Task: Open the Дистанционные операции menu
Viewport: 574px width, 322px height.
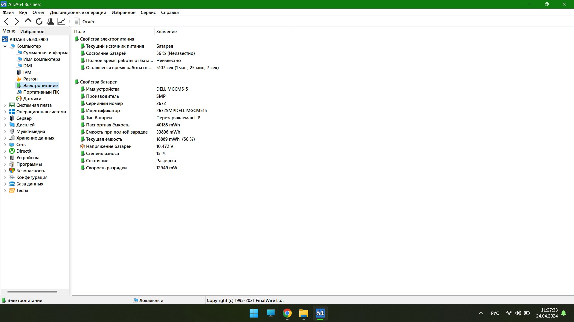Action: coord(78,13)
